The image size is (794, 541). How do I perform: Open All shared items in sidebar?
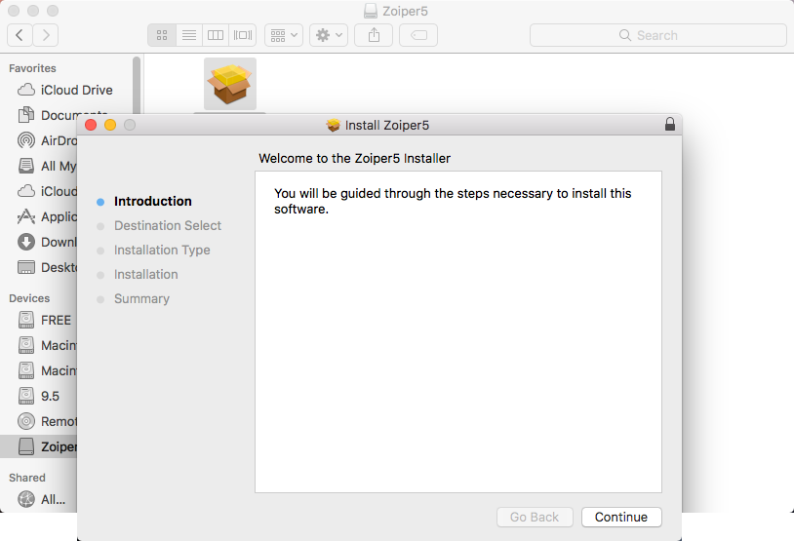[x=53, y=499]
